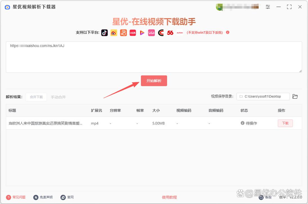This screenshot has height=204, width=308.
Task: Click the 56 video platform icon
Action: (170, 33)
